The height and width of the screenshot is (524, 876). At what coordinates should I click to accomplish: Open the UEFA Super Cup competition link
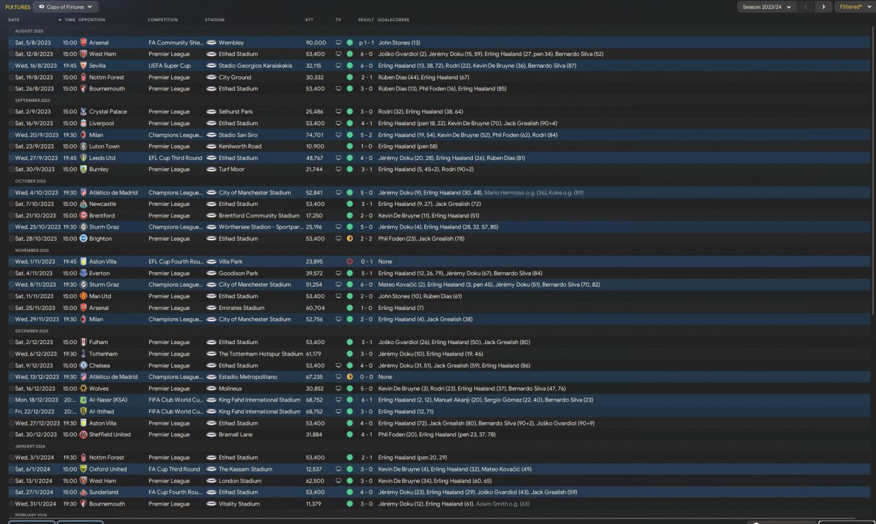[x=169, y=66]
